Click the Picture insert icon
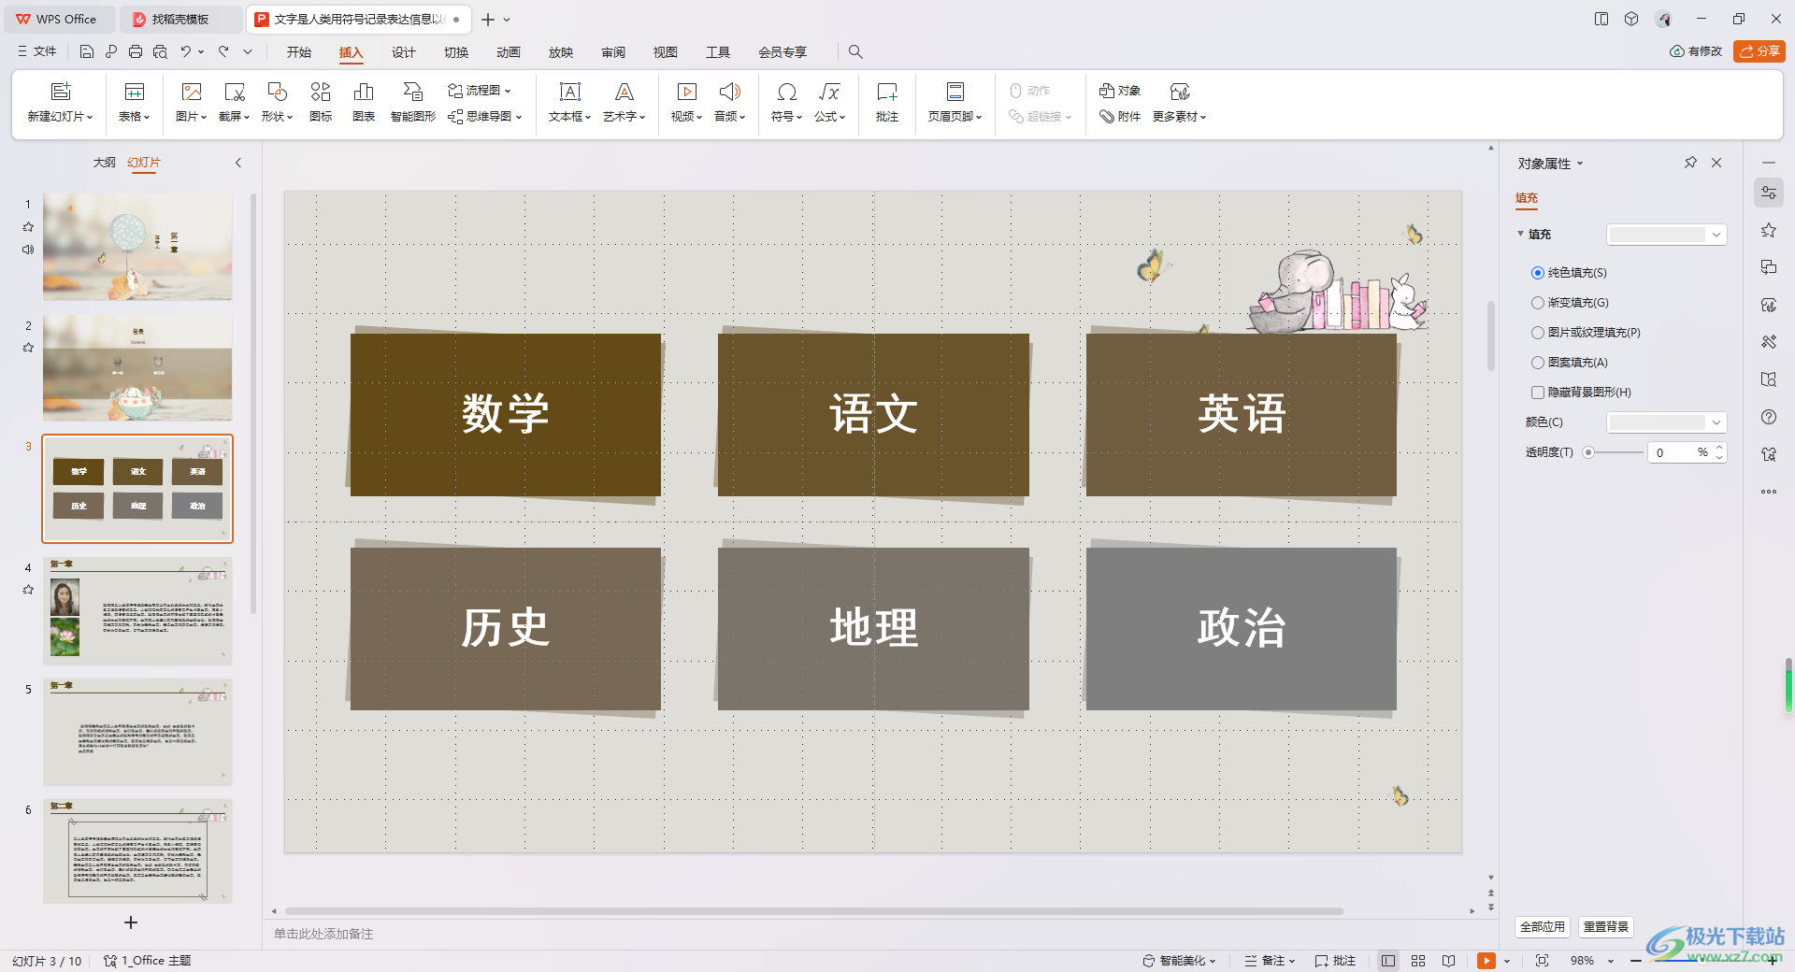 tap(192, 92)
